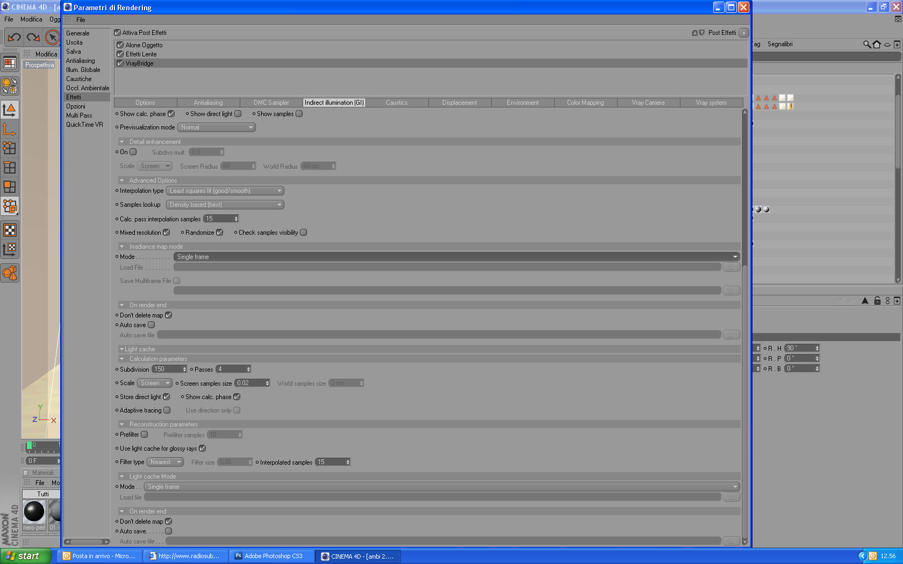The image size is (903, 564).
Task: Switch to the Color Mapping tab
Action: 585,103
